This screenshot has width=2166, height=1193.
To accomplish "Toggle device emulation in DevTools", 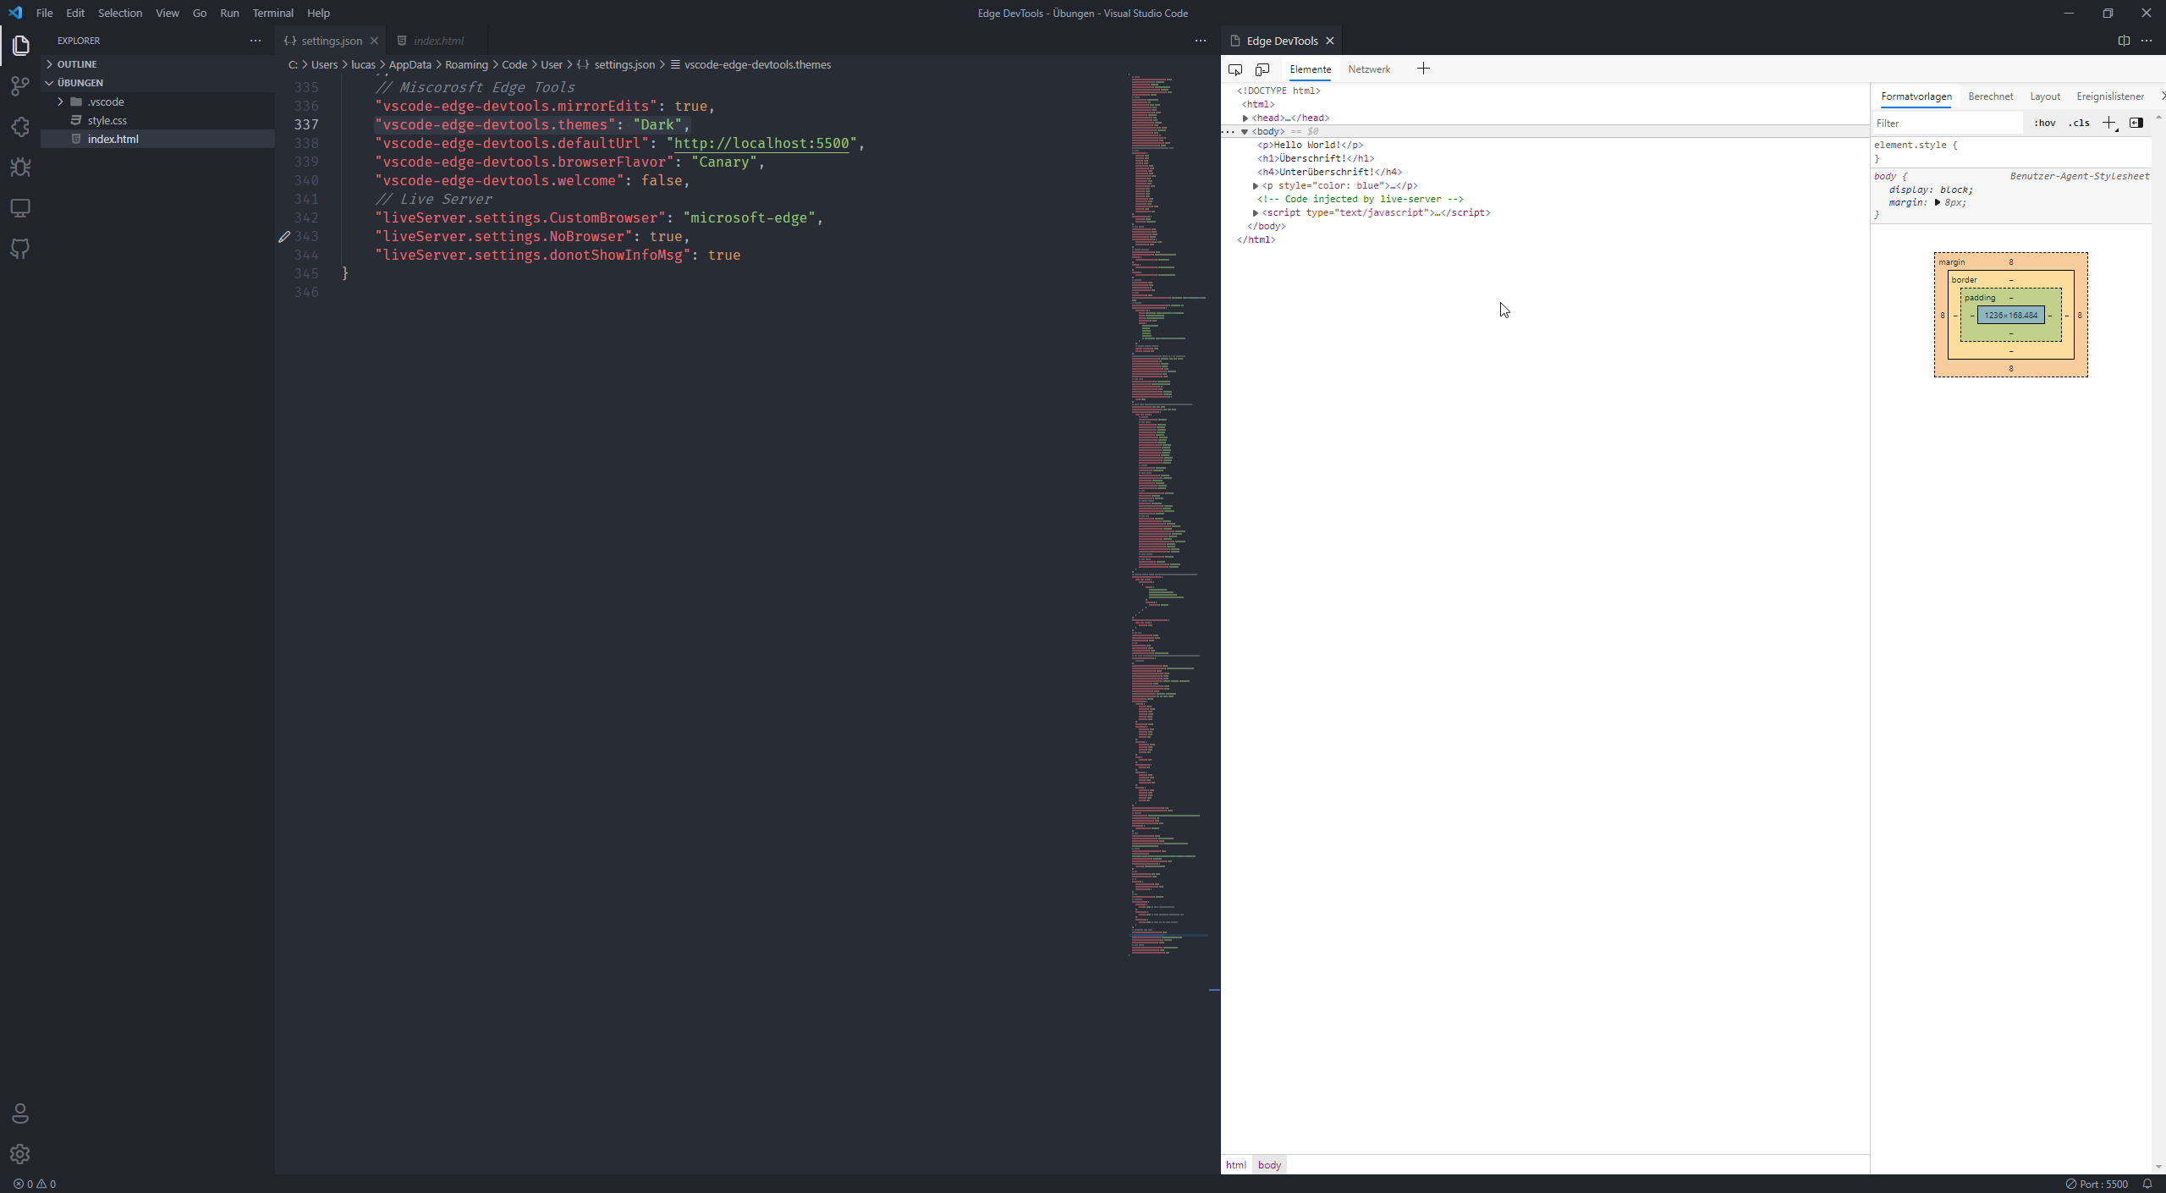I will coord(1262,69).
